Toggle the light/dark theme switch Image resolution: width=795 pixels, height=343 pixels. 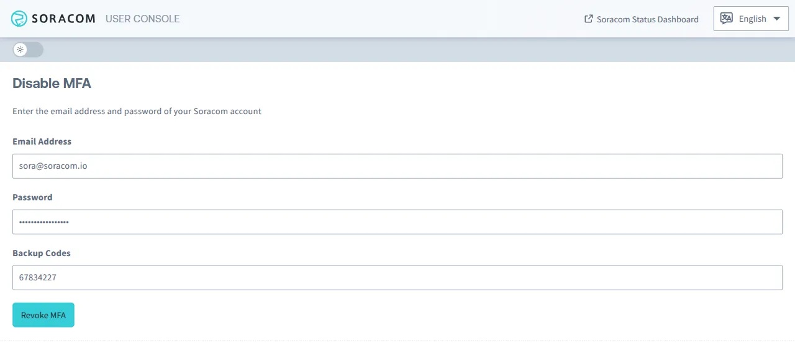(28, 50)
